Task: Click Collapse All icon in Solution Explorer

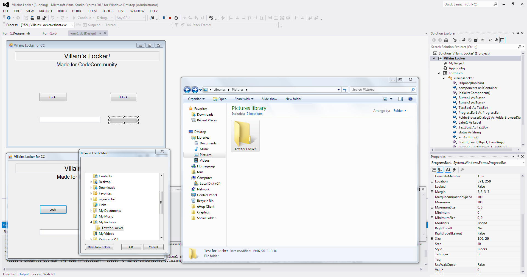Action: coord(476,40)
